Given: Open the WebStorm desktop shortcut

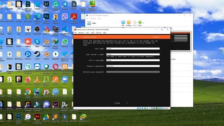Looking at the screenshot, I should (x=37, y=93).
